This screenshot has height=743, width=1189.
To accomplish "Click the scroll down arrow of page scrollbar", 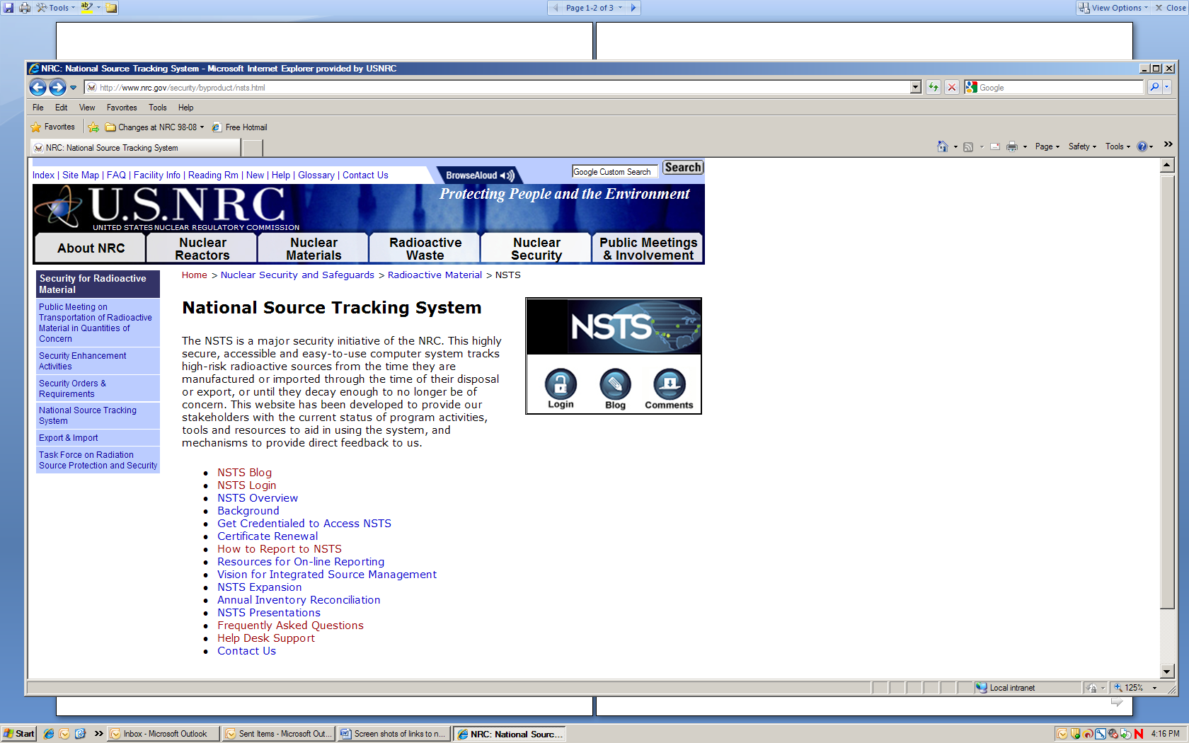I will (x=1167, y=671).
